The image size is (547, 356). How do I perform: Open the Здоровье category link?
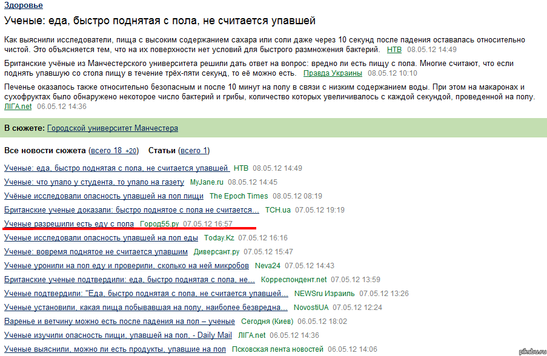pos(24,5)
